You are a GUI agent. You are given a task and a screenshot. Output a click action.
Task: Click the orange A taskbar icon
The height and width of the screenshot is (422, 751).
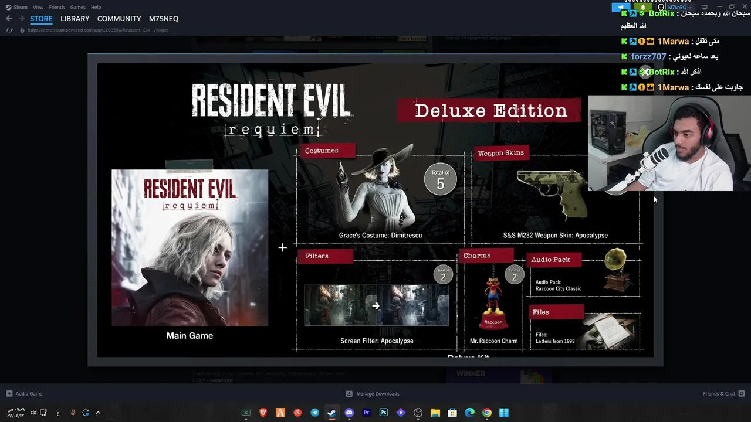tap(280, 413)
